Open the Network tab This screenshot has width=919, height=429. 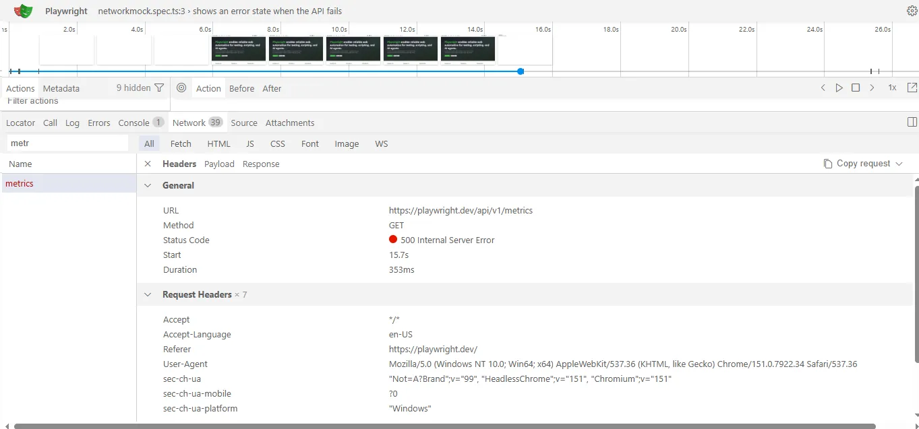[197, 123]
